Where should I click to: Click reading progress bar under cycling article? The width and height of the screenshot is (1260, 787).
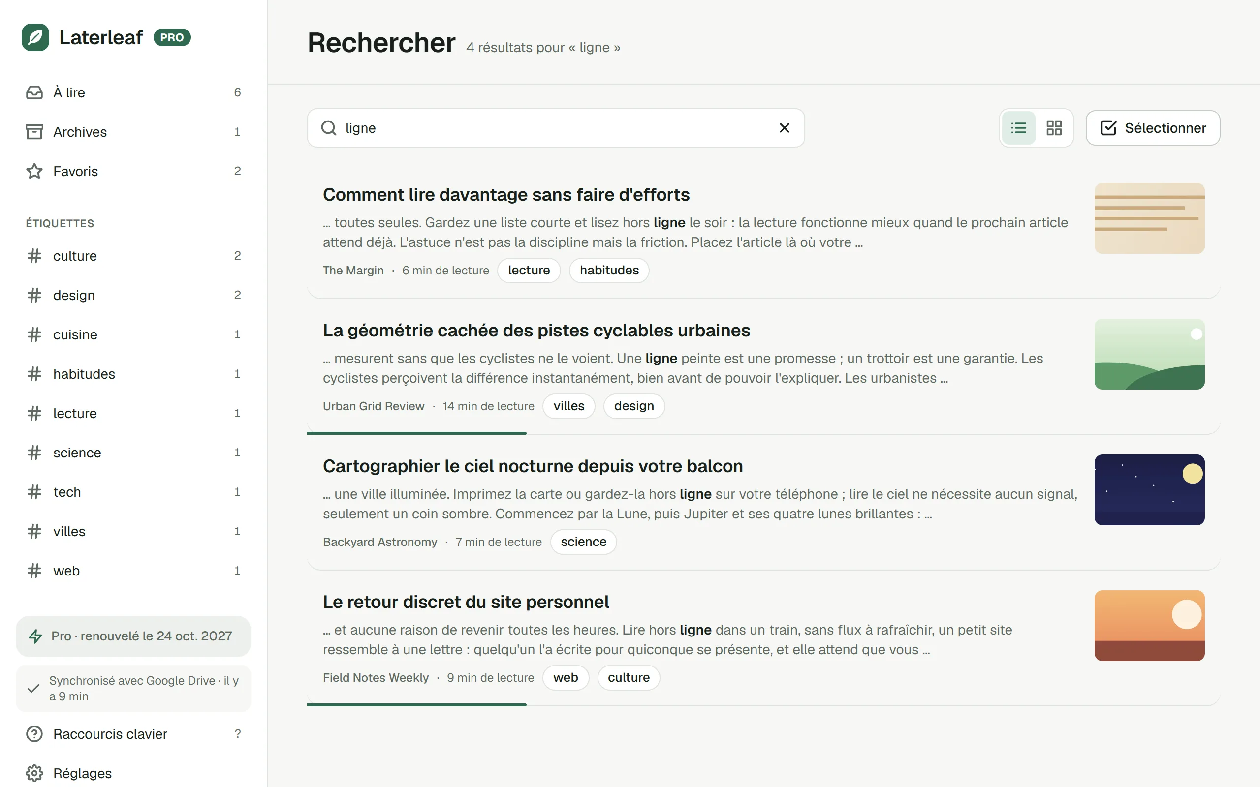pyautogui.click(x=416, y=433)
